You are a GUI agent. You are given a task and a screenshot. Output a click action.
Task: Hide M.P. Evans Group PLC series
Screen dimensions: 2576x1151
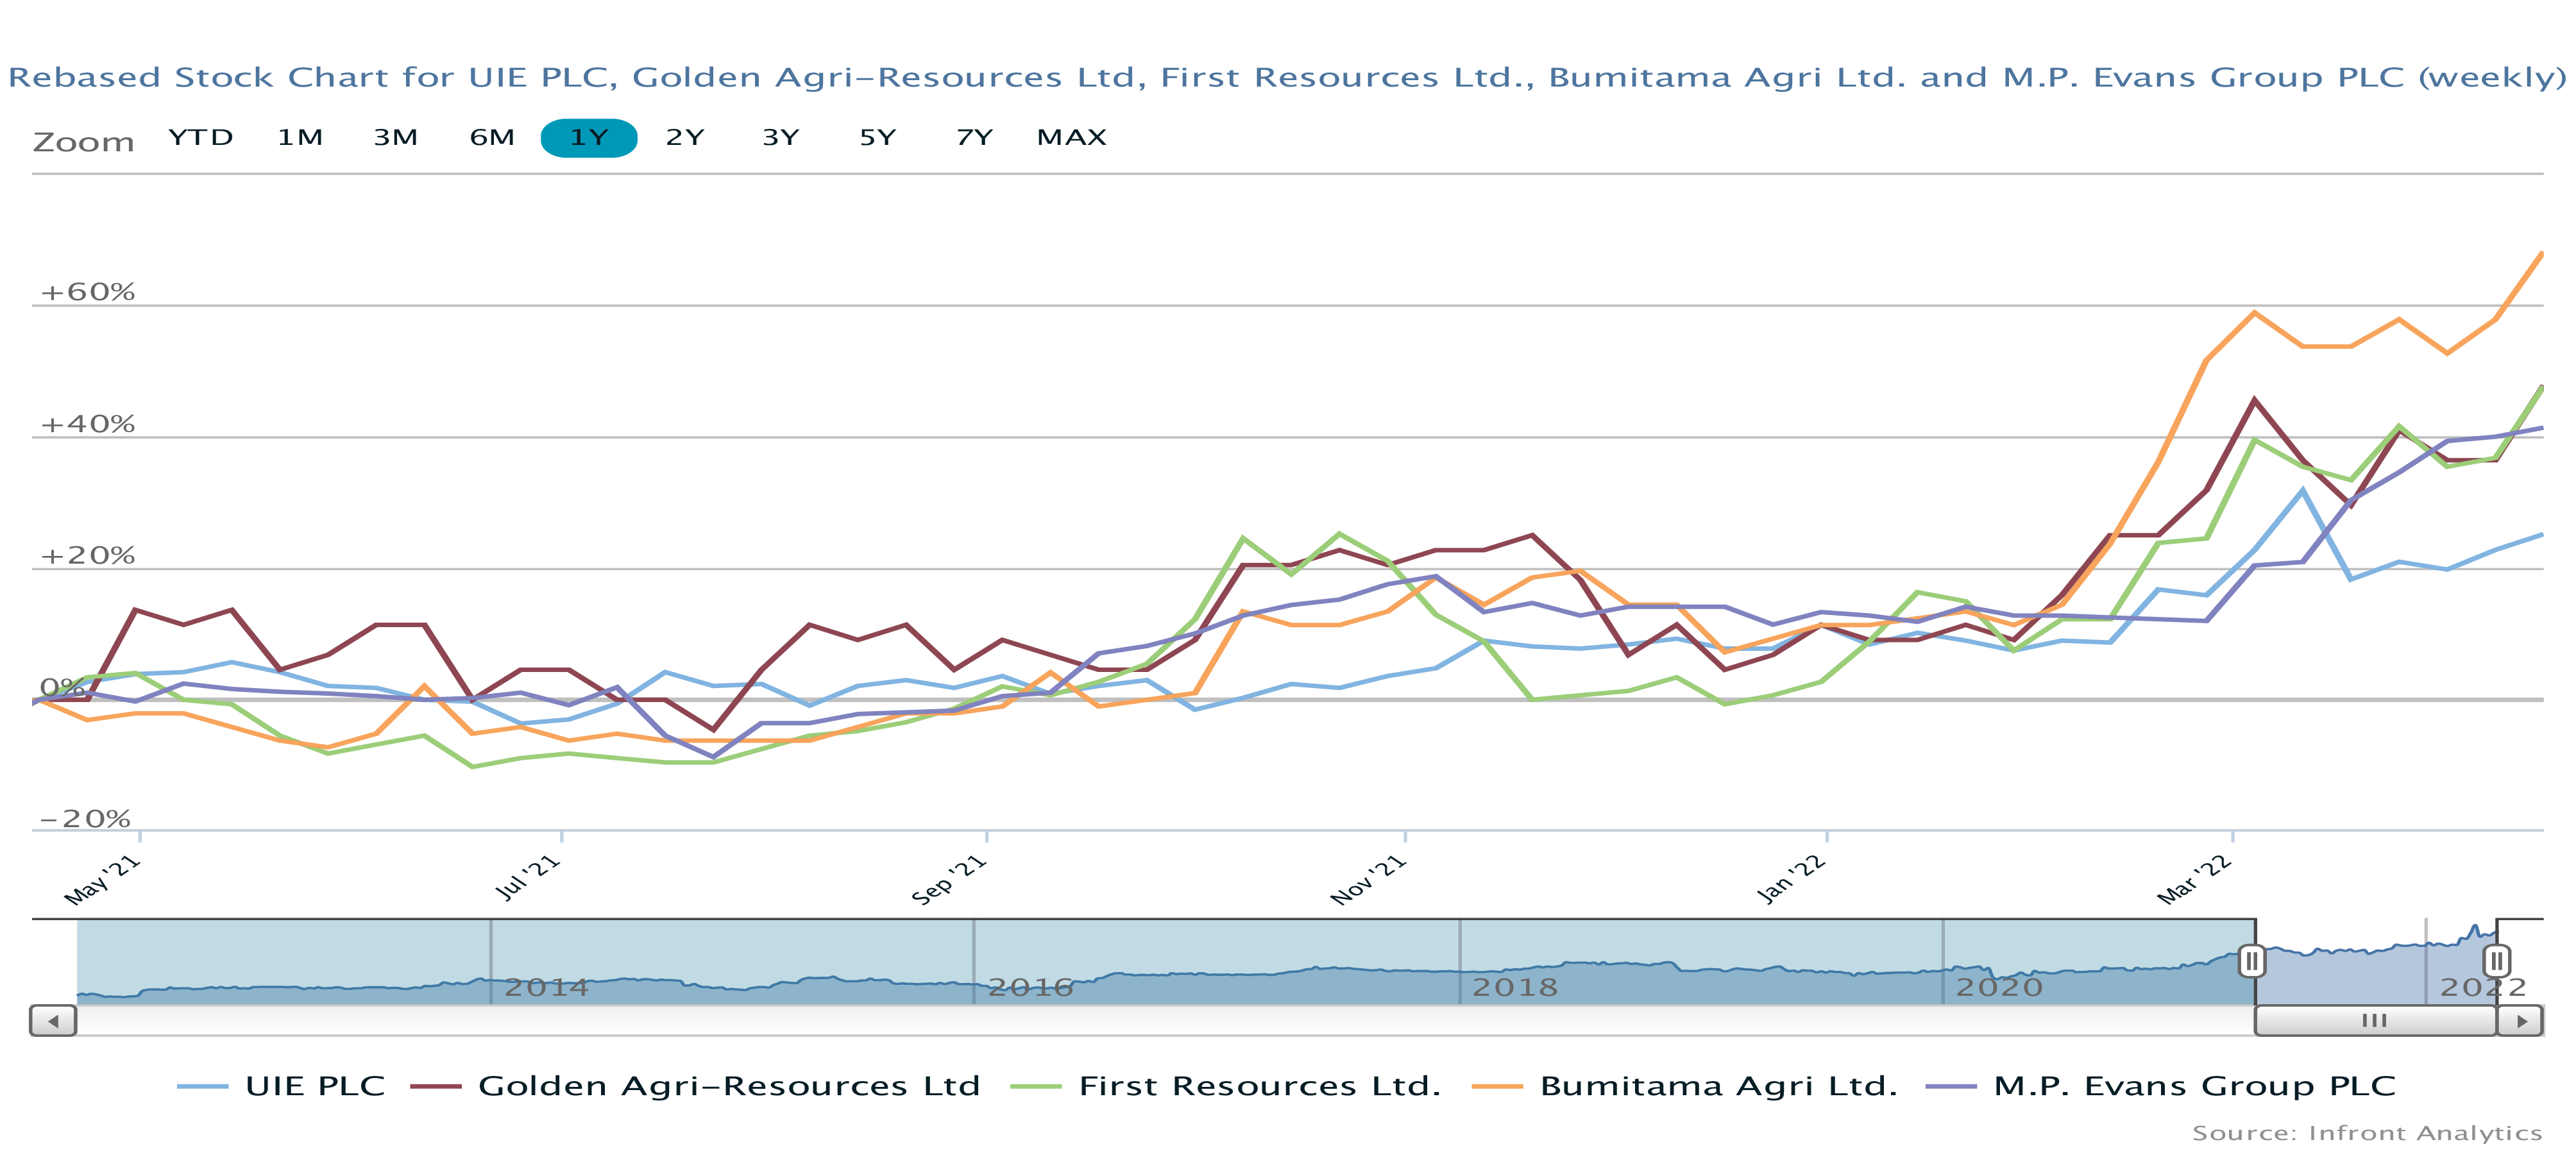pos(2194,1086)
